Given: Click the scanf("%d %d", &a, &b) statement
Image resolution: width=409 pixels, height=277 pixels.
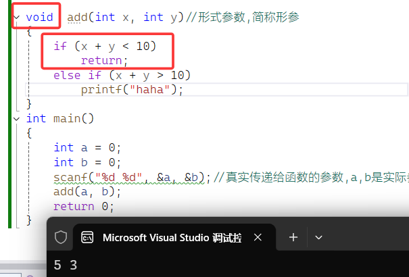Looking at the screenshot, I should click(x=132, y=178).
